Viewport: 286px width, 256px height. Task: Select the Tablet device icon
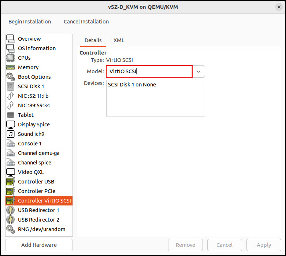coord(11,115)
